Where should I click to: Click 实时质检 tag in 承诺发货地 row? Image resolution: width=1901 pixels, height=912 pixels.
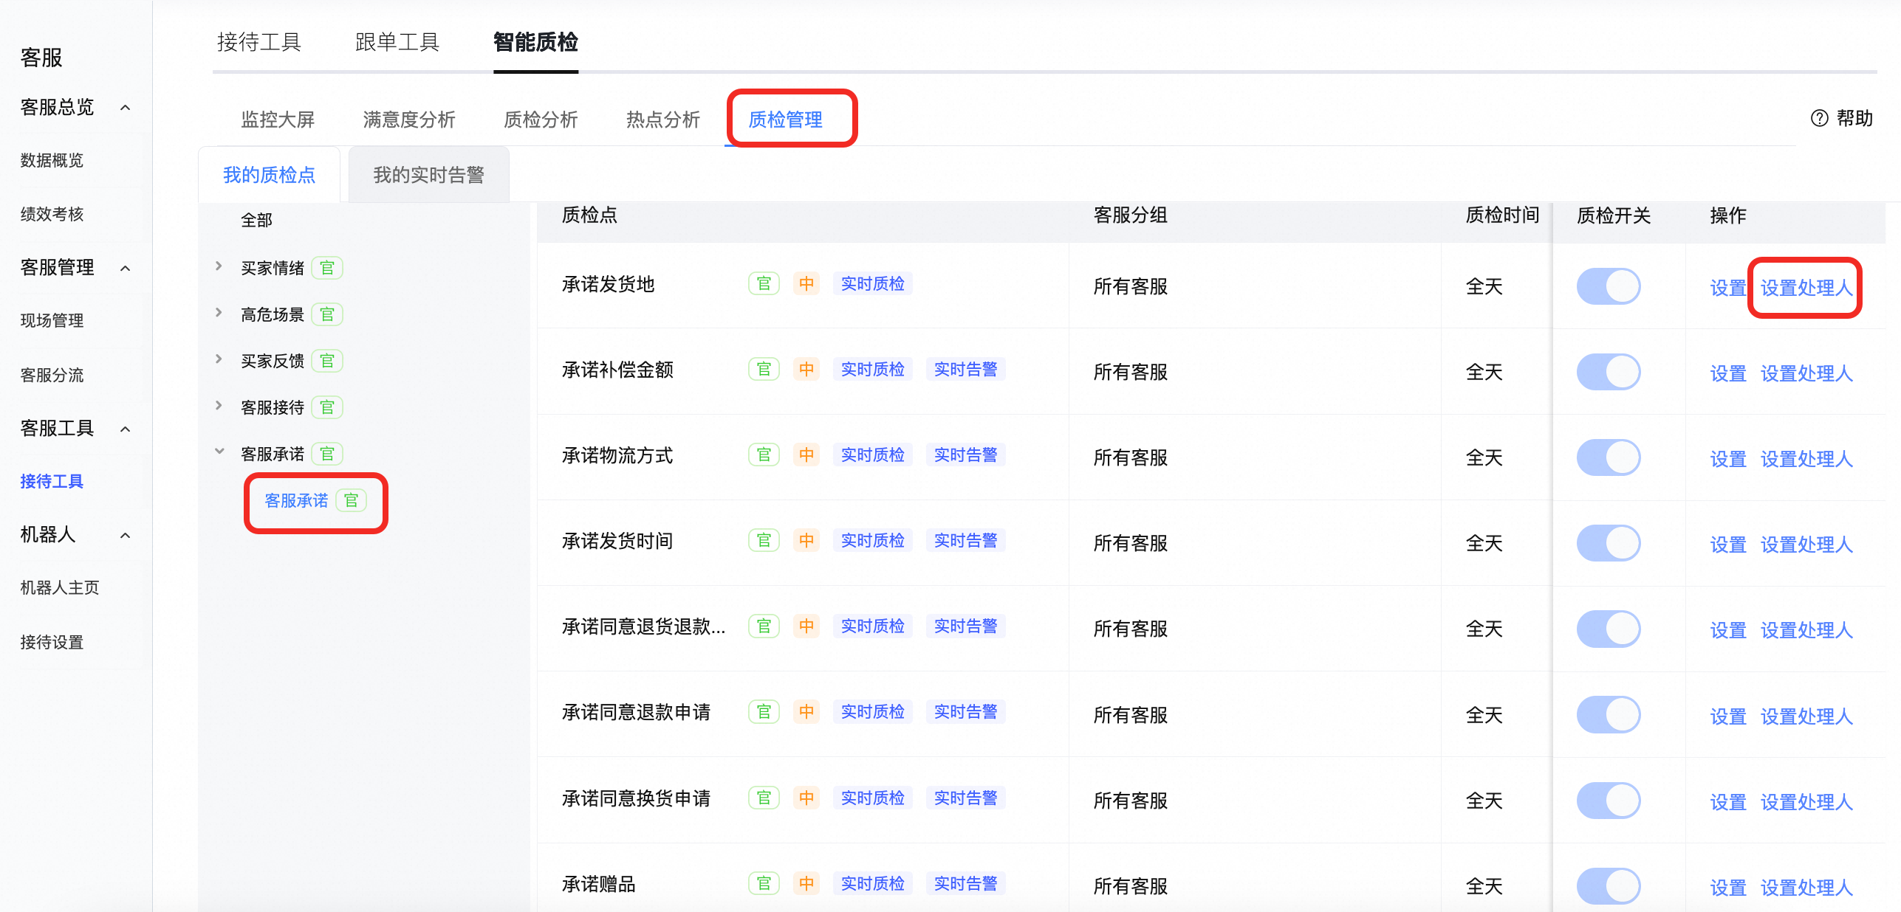[872, 283]
